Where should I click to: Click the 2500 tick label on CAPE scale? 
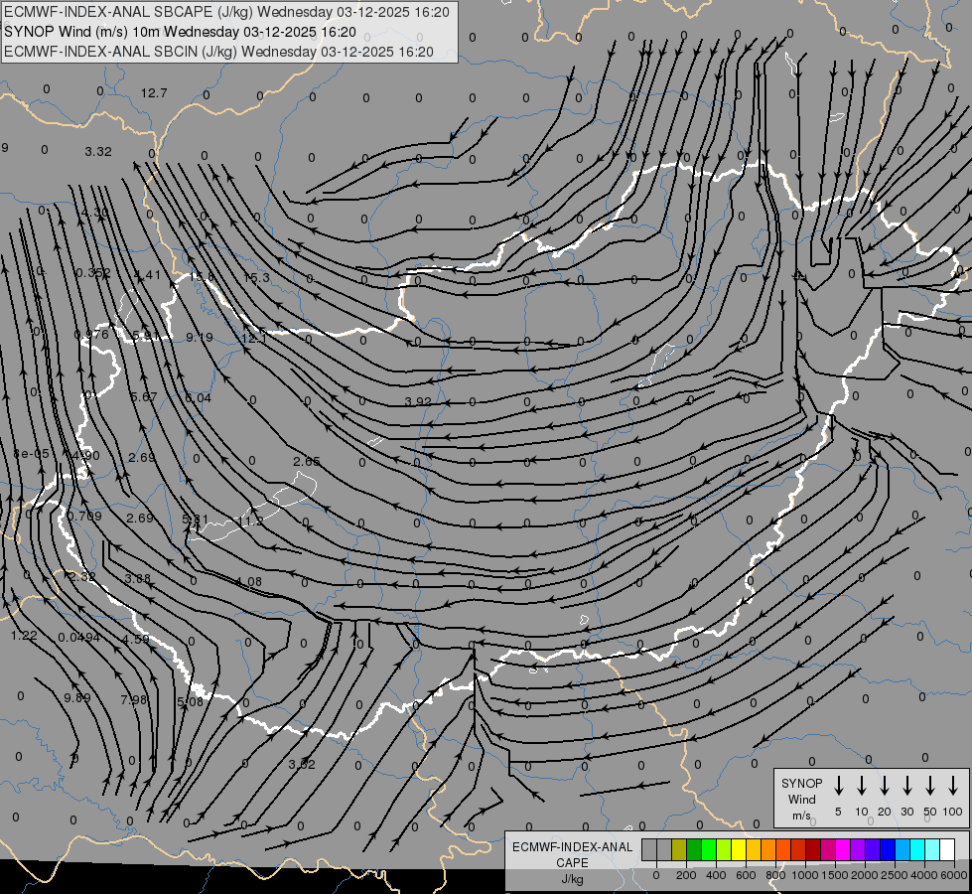(x=894, y=875)
